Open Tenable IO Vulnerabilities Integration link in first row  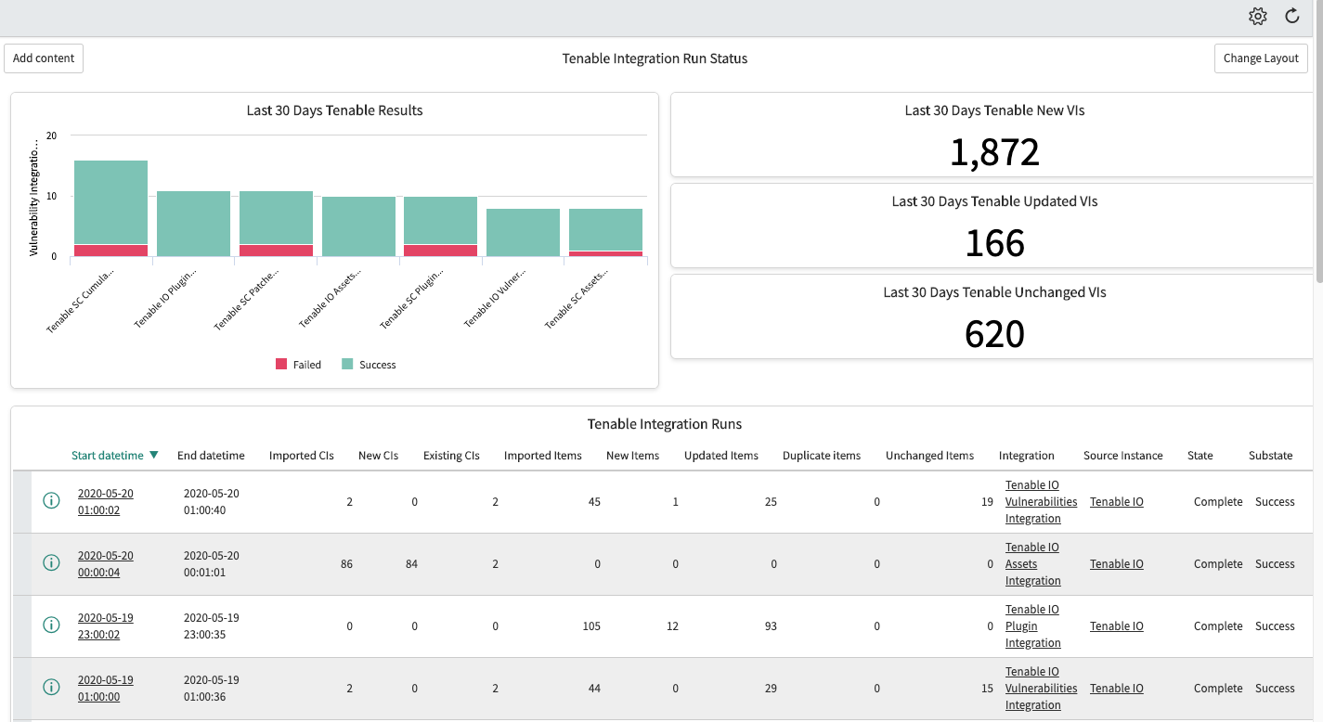1041,501
